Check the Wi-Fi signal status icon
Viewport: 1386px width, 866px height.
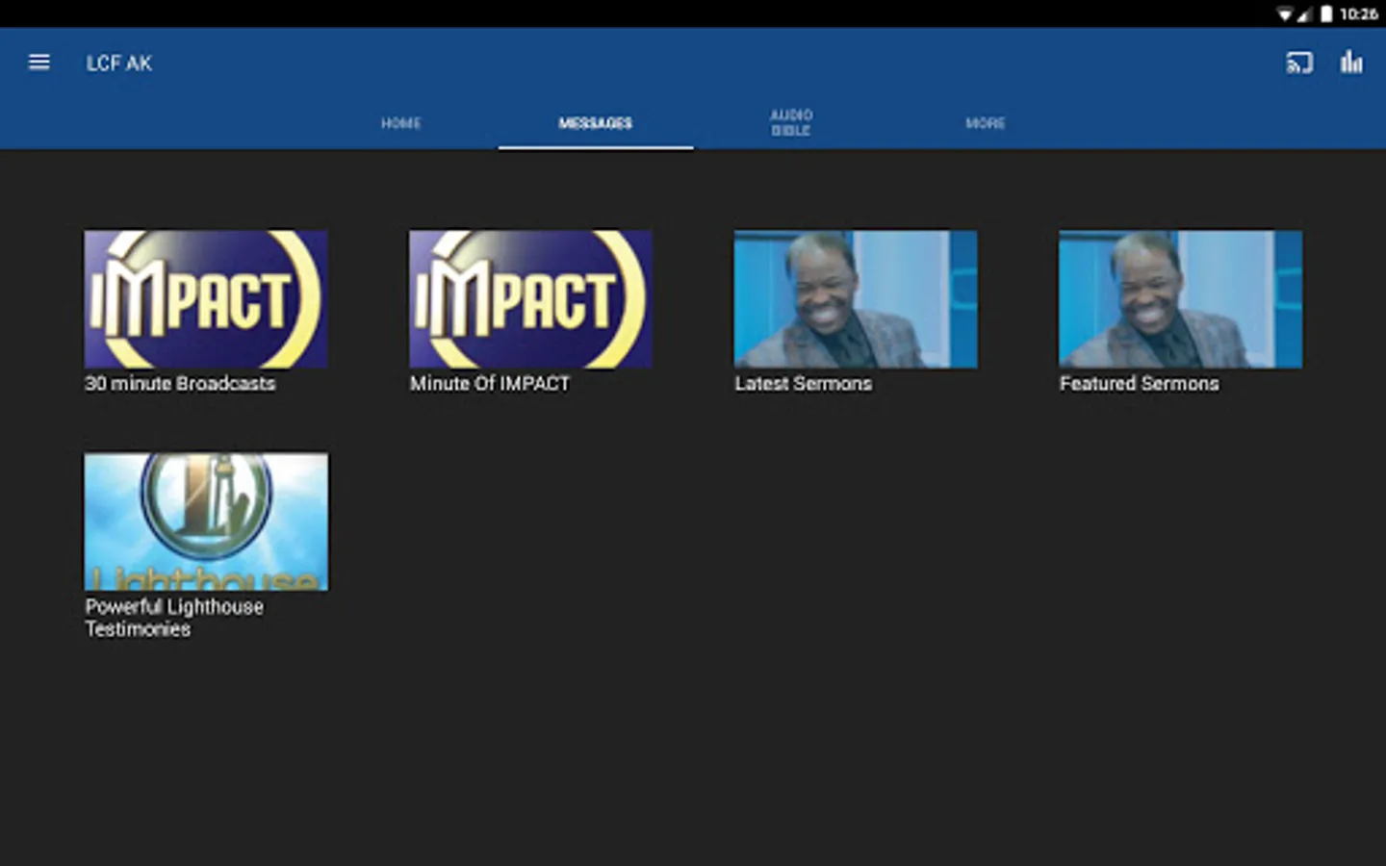click(x=1285, y=13)
